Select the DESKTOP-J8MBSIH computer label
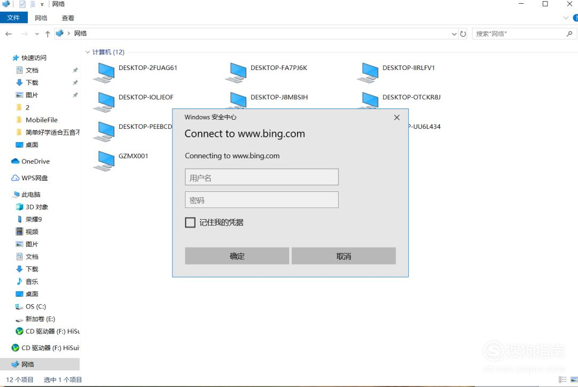Screen dimensions: 578x387 [x=279, y=97]
